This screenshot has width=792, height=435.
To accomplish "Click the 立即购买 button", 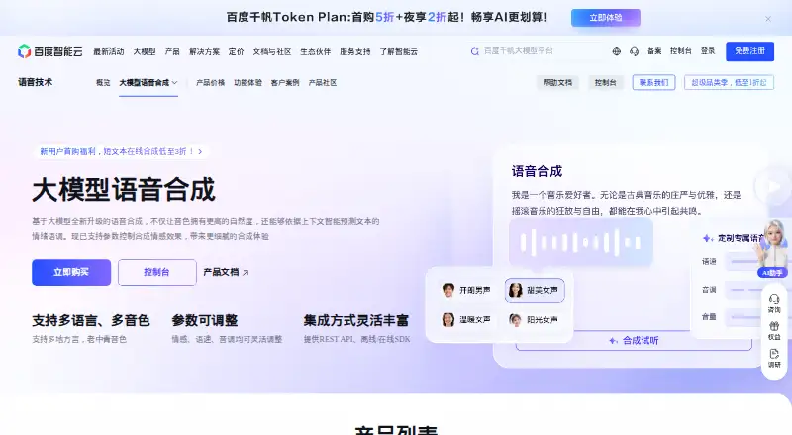I will pyautogui.click(x=71, y=272).
